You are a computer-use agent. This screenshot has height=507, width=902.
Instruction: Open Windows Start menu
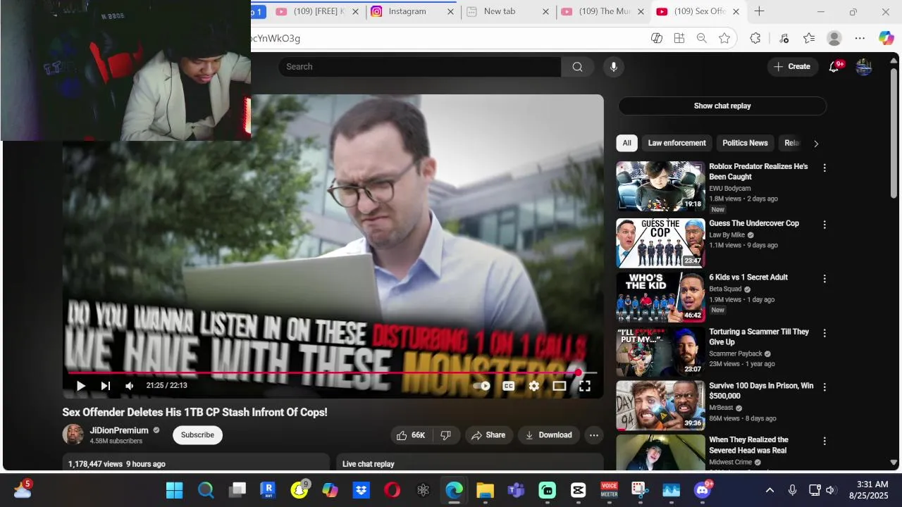click(174, 490)
